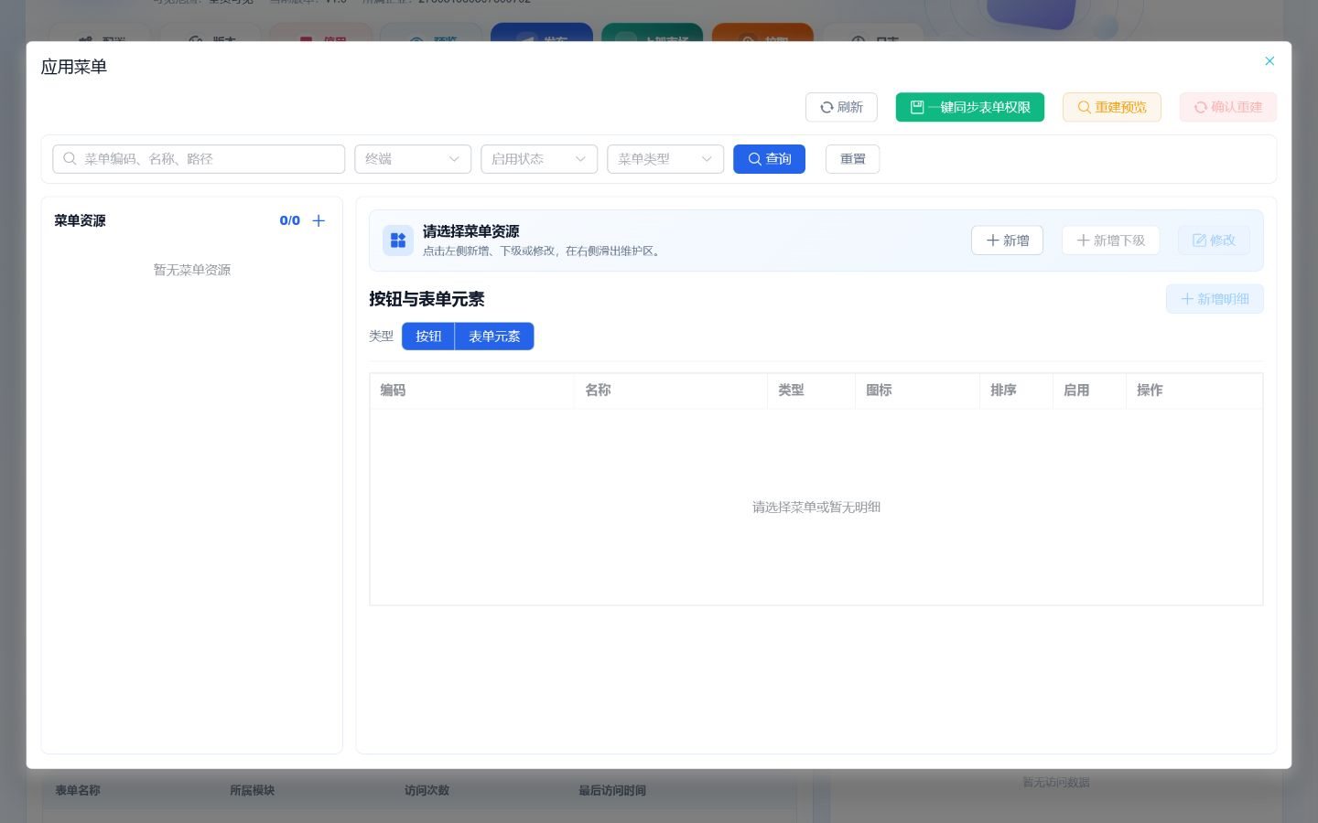Viewport: 1318px width, 823px height.
Task: Open the 菜单类型 dropdown
Action: pos(665,159)
